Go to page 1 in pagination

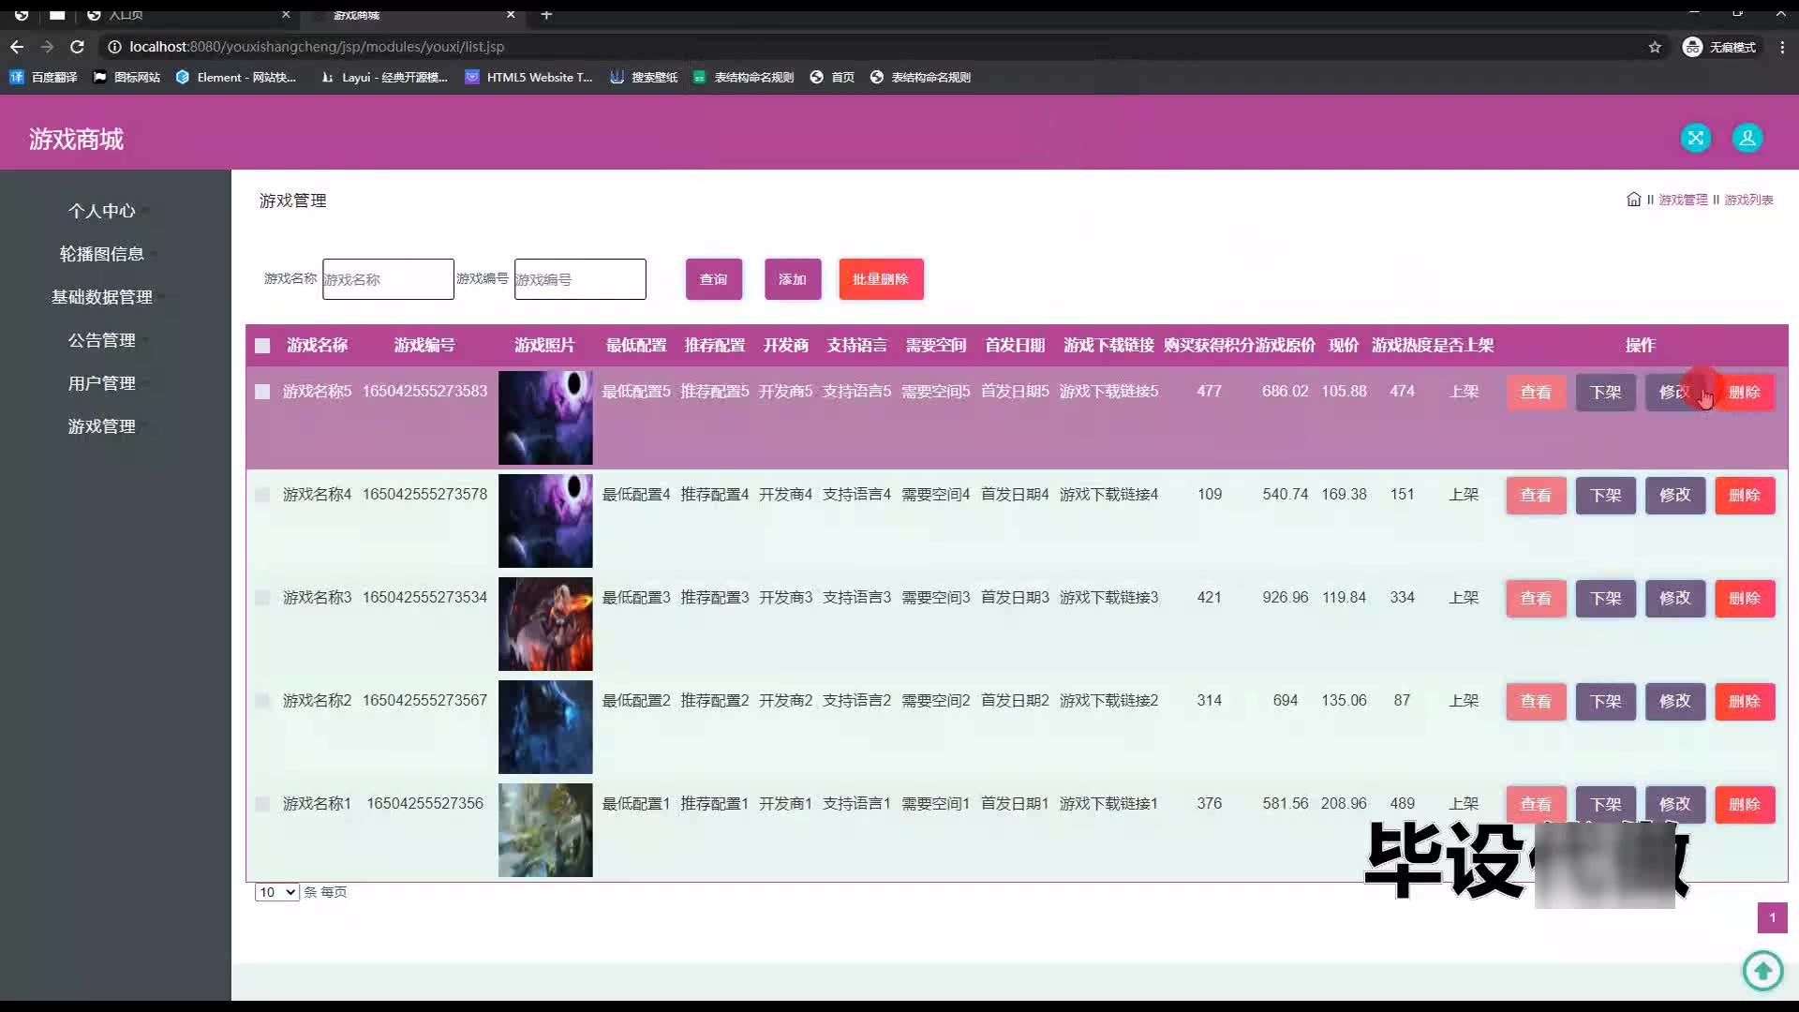click(1772, 917)
